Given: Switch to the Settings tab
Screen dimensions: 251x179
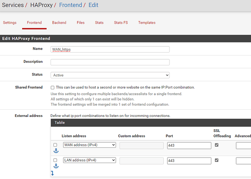Looking at the screenshot, I should click(x=9, y=23).
